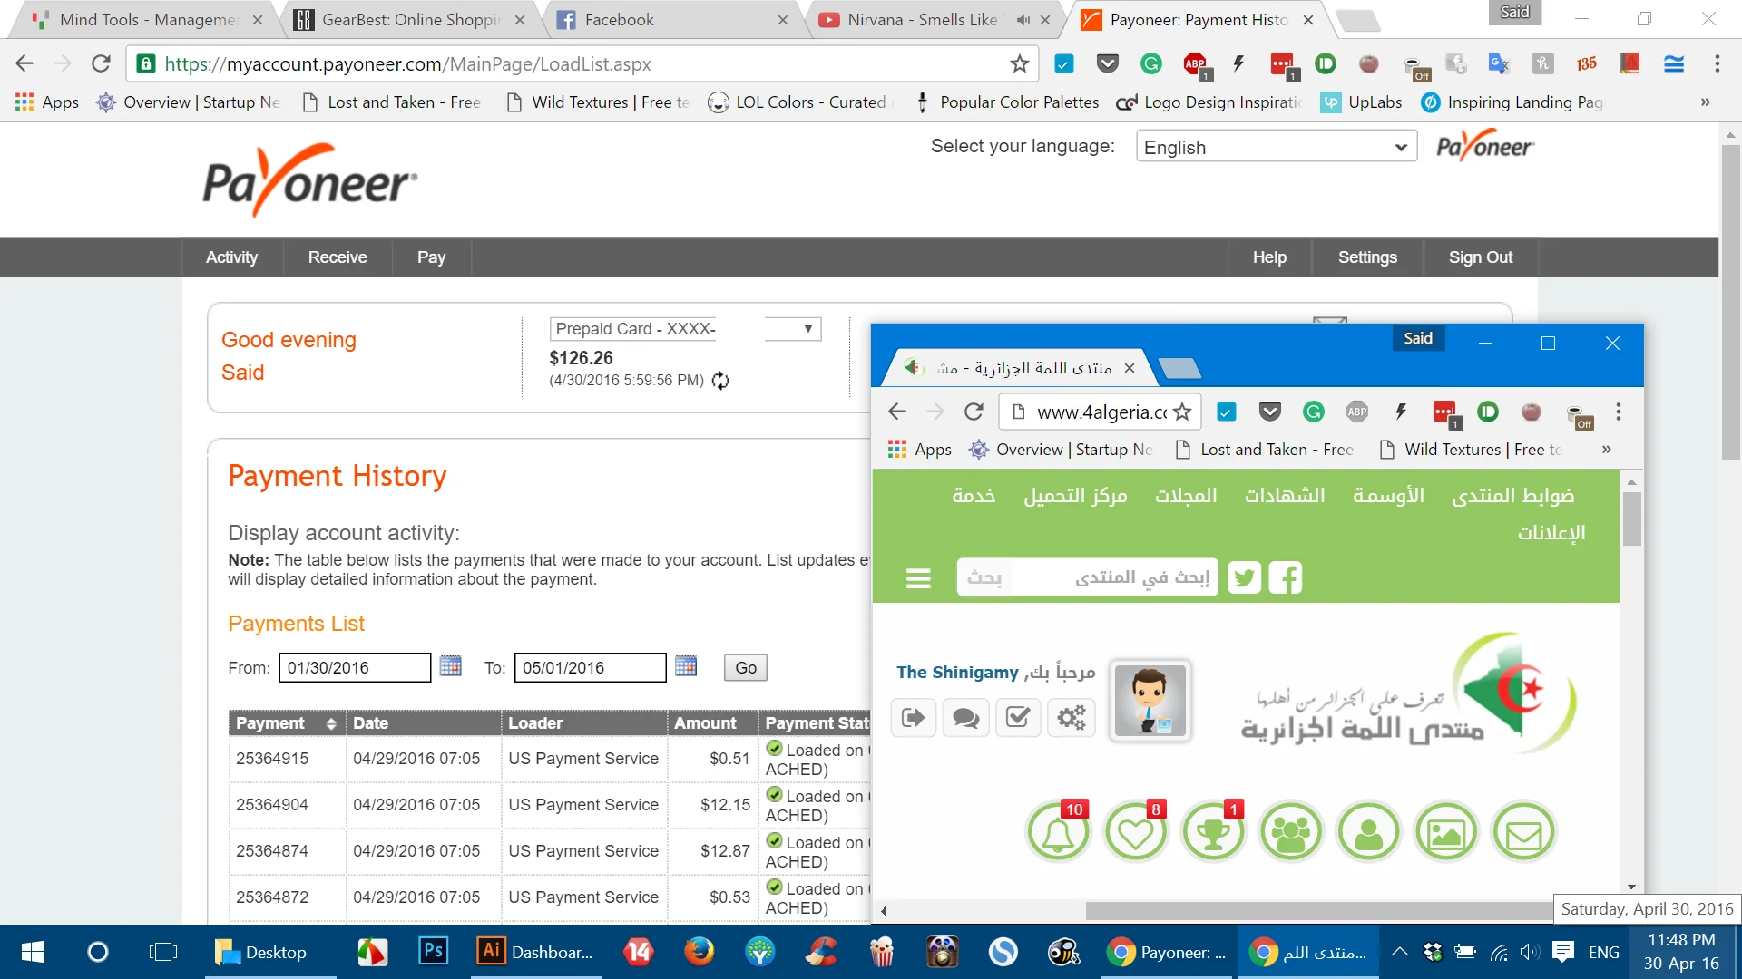Open the Activity menu

click(231, 257)
